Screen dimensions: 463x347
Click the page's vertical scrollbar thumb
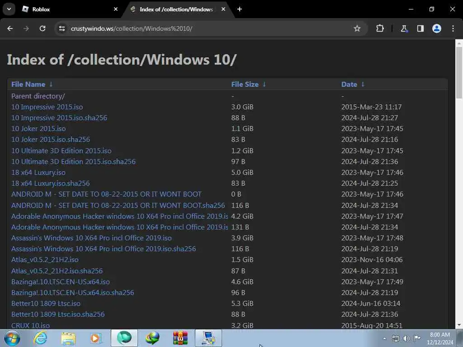pyautogui.click(x=459, y=72)
